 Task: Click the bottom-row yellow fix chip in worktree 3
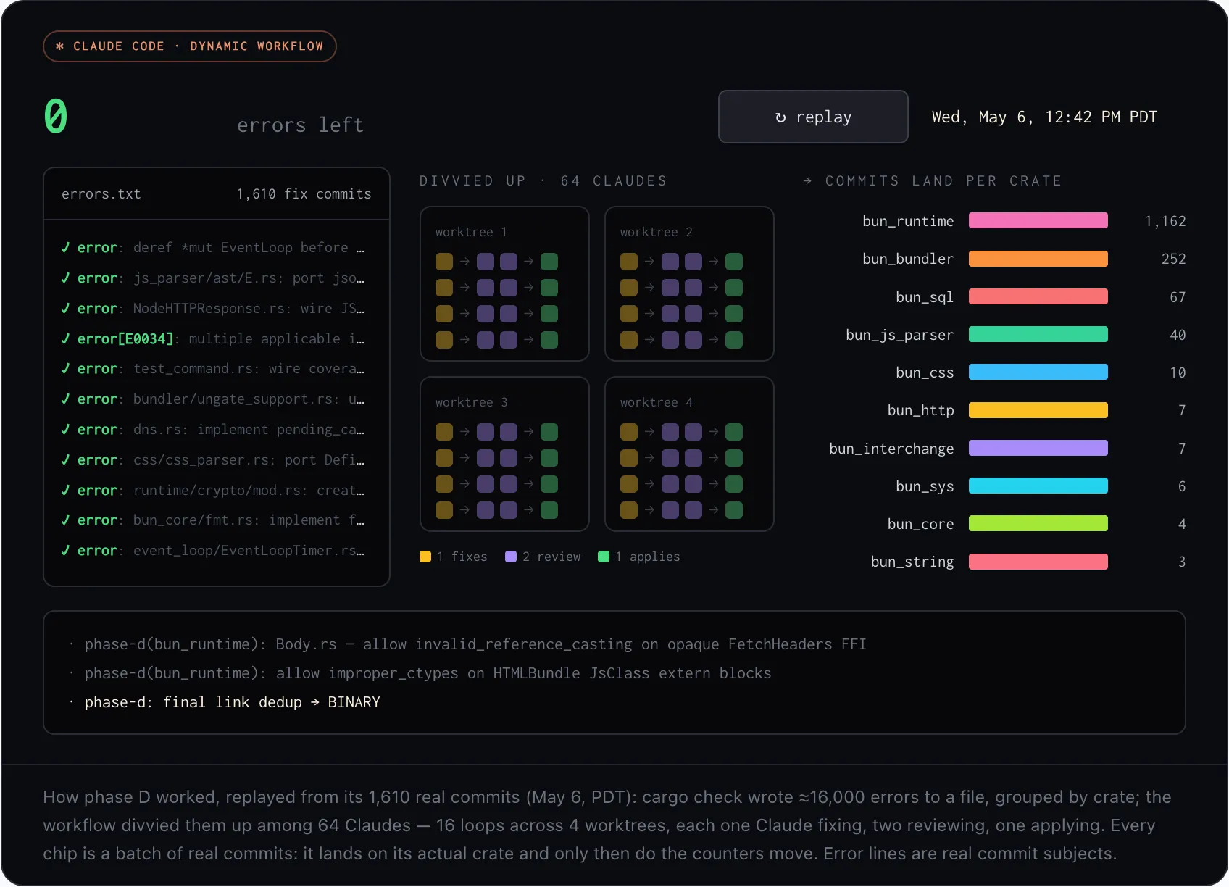point(444,510)
